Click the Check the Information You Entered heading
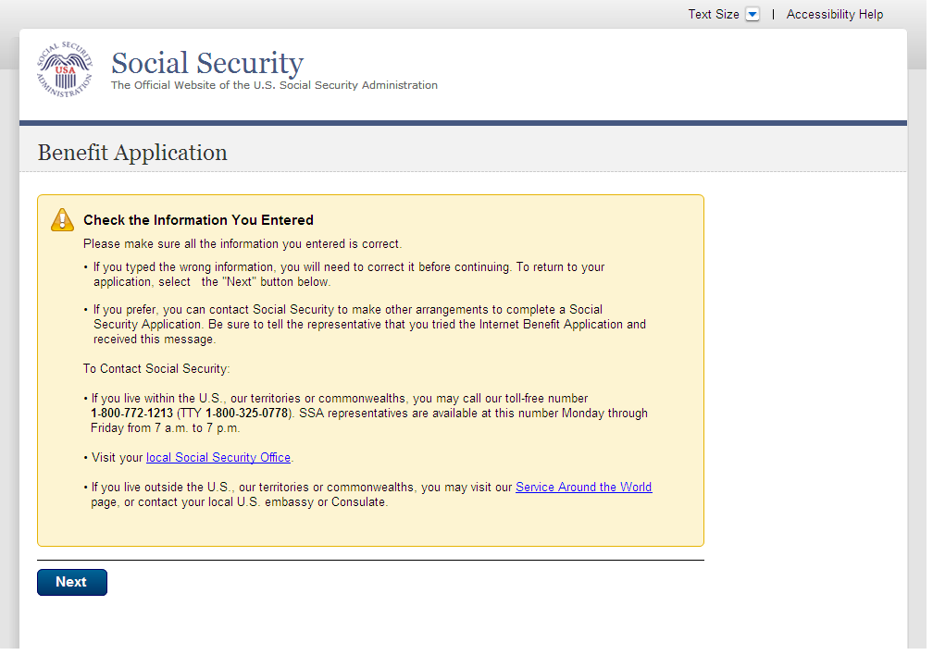933x655 pixels. 198,220
